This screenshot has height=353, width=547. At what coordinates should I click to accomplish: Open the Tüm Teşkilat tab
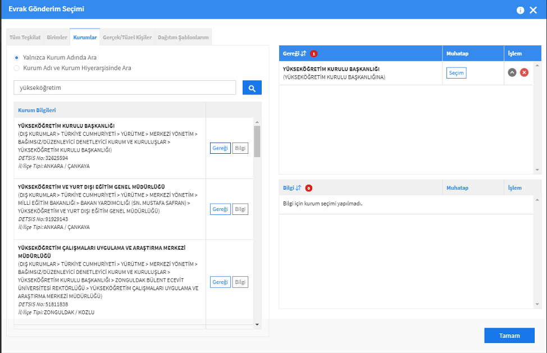25,37
